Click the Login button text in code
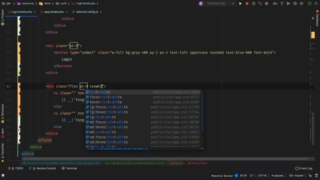The image size is (320, 180). coord(66,59)
